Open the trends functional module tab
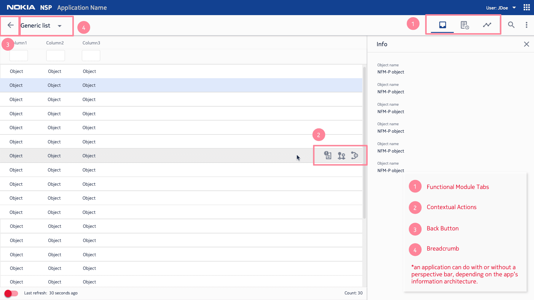The image size is (534, 300). pos(487,25)
